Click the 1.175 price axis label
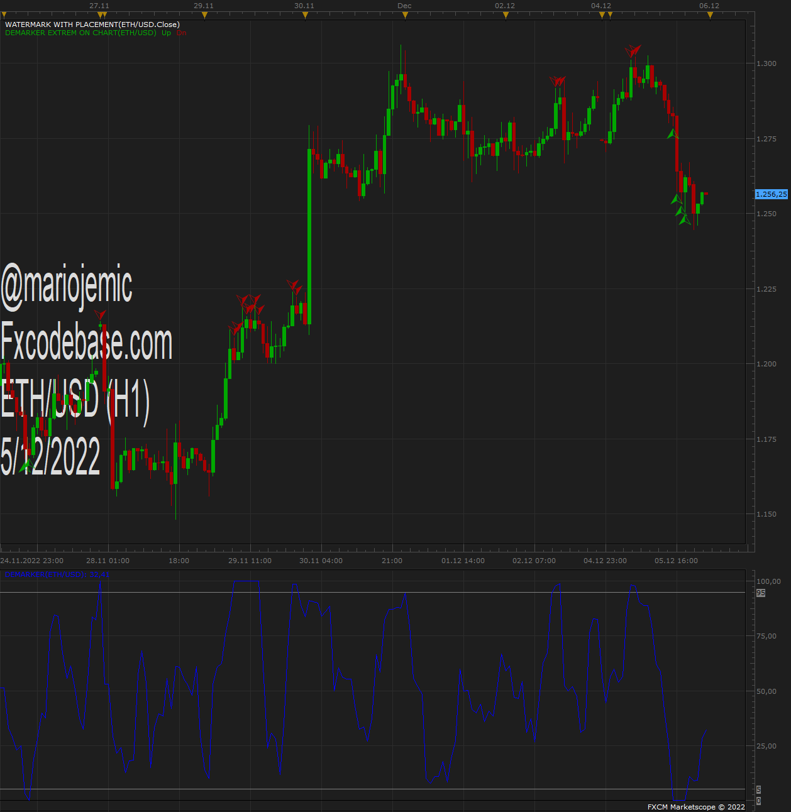This screenshot has width=791, height=812. (766, 439)
